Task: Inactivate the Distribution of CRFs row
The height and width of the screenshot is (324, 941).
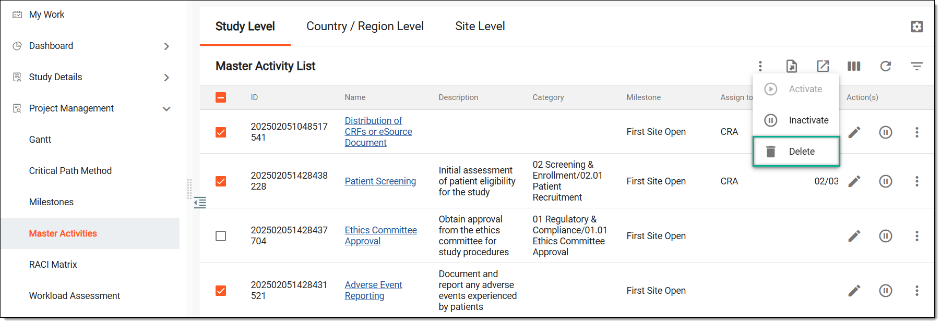Action: [x=885, y=132]
